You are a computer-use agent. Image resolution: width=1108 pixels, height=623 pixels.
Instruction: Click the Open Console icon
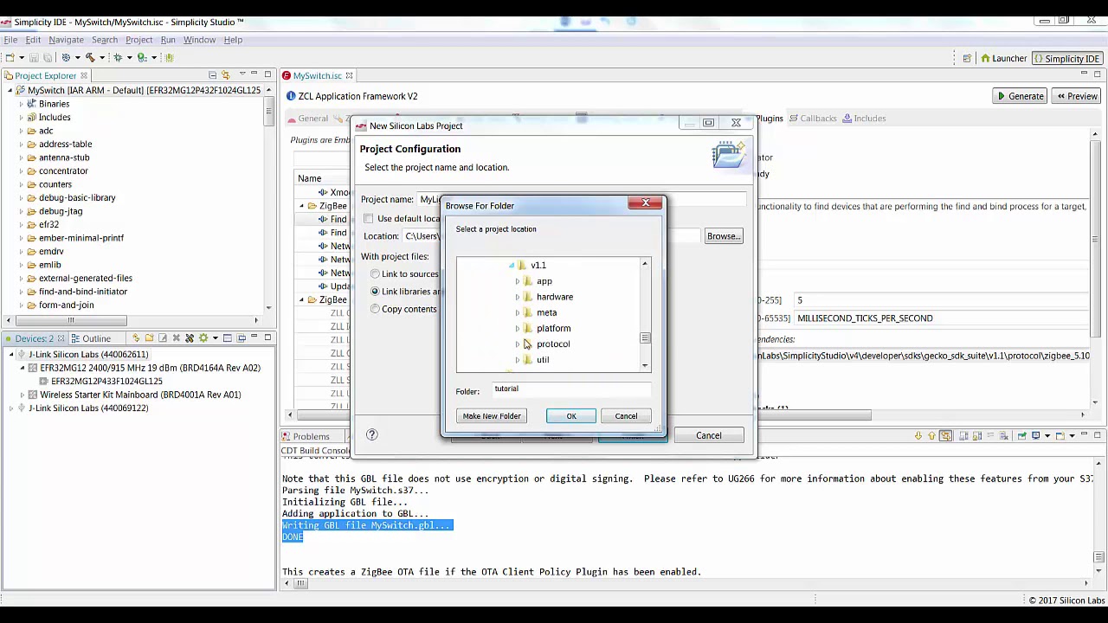tap(1060, 436)
